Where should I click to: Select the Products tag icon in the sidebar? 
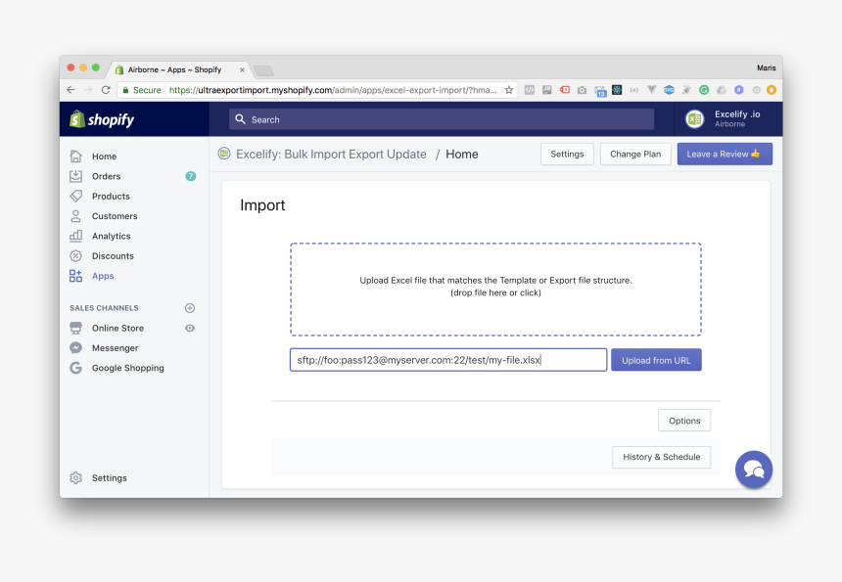tap(75, 196)
